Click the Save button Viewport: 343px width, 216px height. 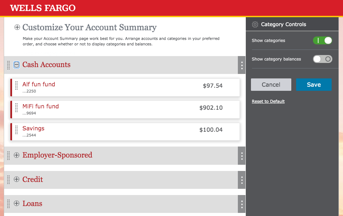click(314, 85)
